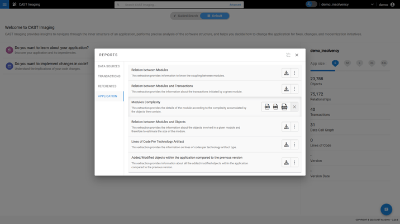Toggle the Guided Search mode
The height and width of the screenshot is (224, 400).
pos(185,16)
